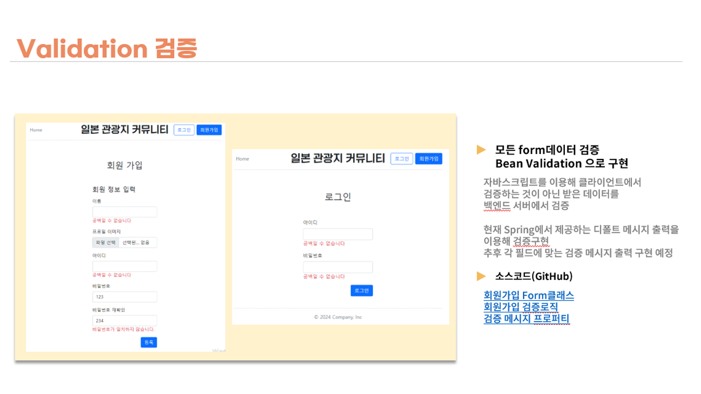Click the 회원가입 button in the signup page header
This screenshot has height=394, width=701.
(209, 130)
